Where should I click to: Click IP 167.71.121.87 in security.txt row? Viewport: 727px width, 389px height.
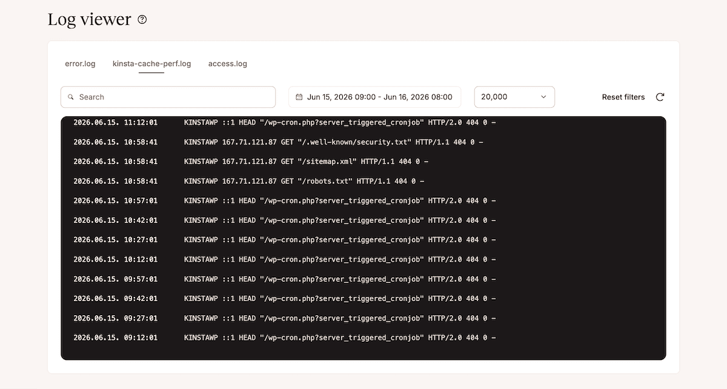click(250, 142)
